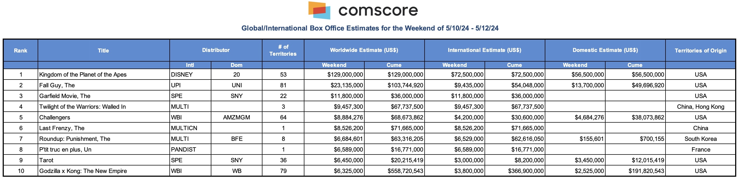The width and height of the screenshot is (740, 181).
Task: Select International Estimate (US$) header
Action: click(484, 50)
